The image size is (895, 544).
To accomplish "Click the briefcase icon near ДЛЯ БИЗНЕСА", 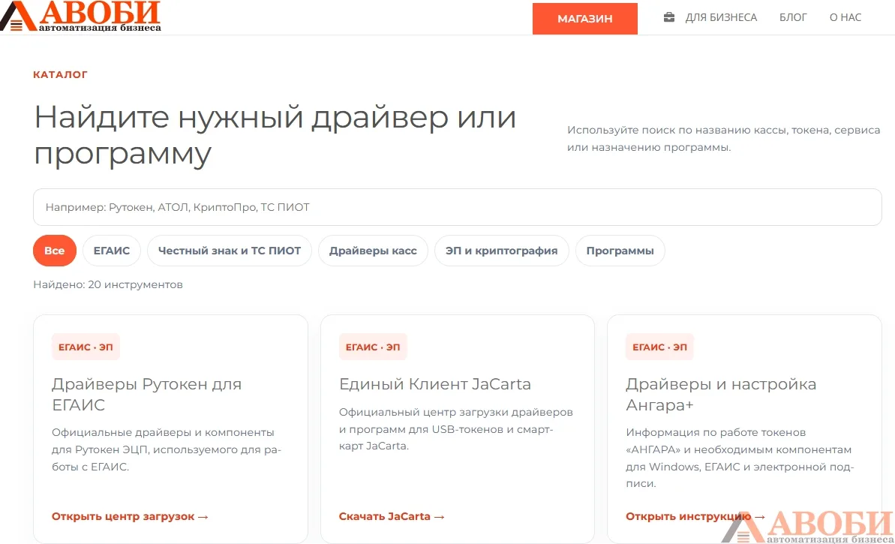I will point(669,18).
